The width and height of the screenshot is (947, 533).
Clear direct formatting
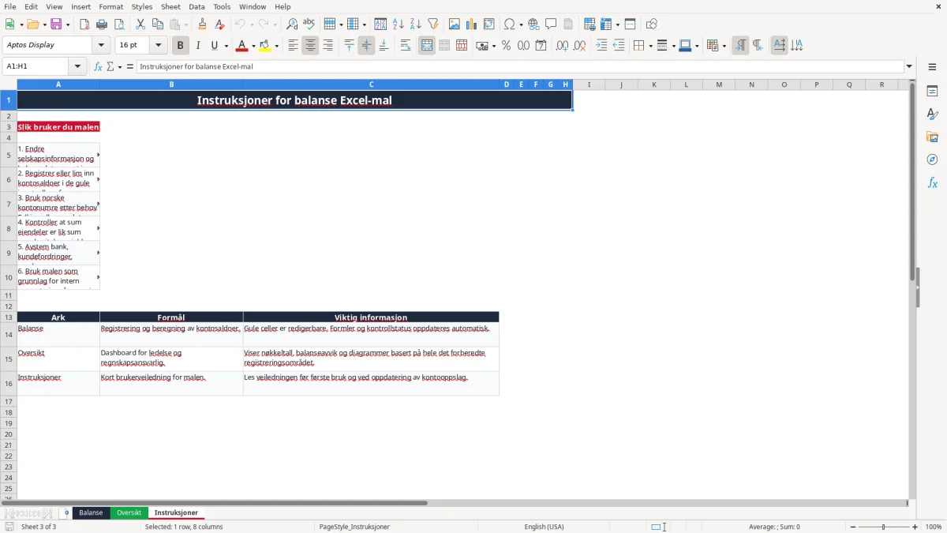click(219, 24)
